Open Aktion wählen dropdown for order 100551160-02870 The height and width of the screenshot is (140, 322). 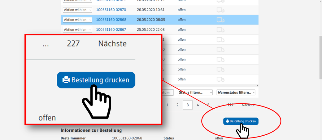click(77, 10)
